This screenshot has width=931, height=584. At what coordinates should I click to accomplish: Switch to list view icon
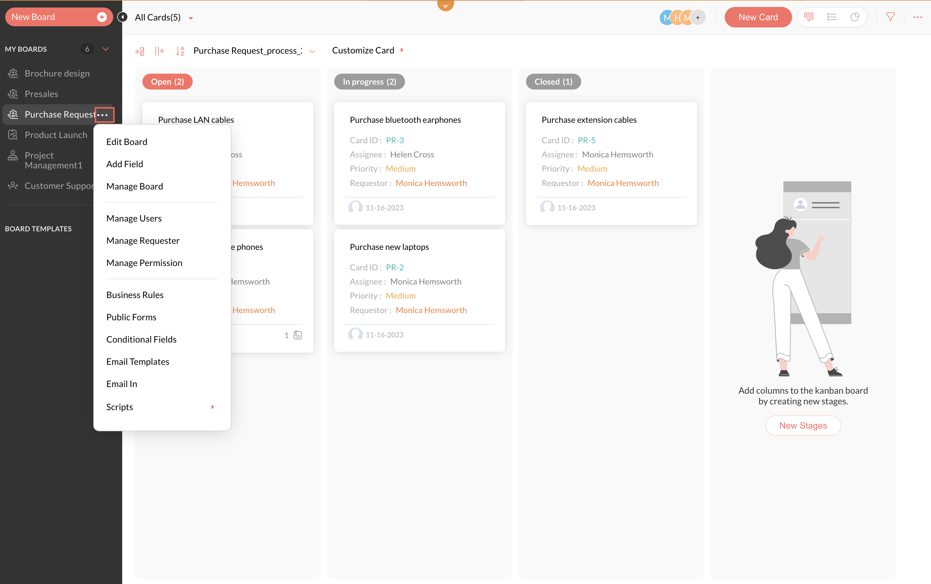tap(832, 17)
